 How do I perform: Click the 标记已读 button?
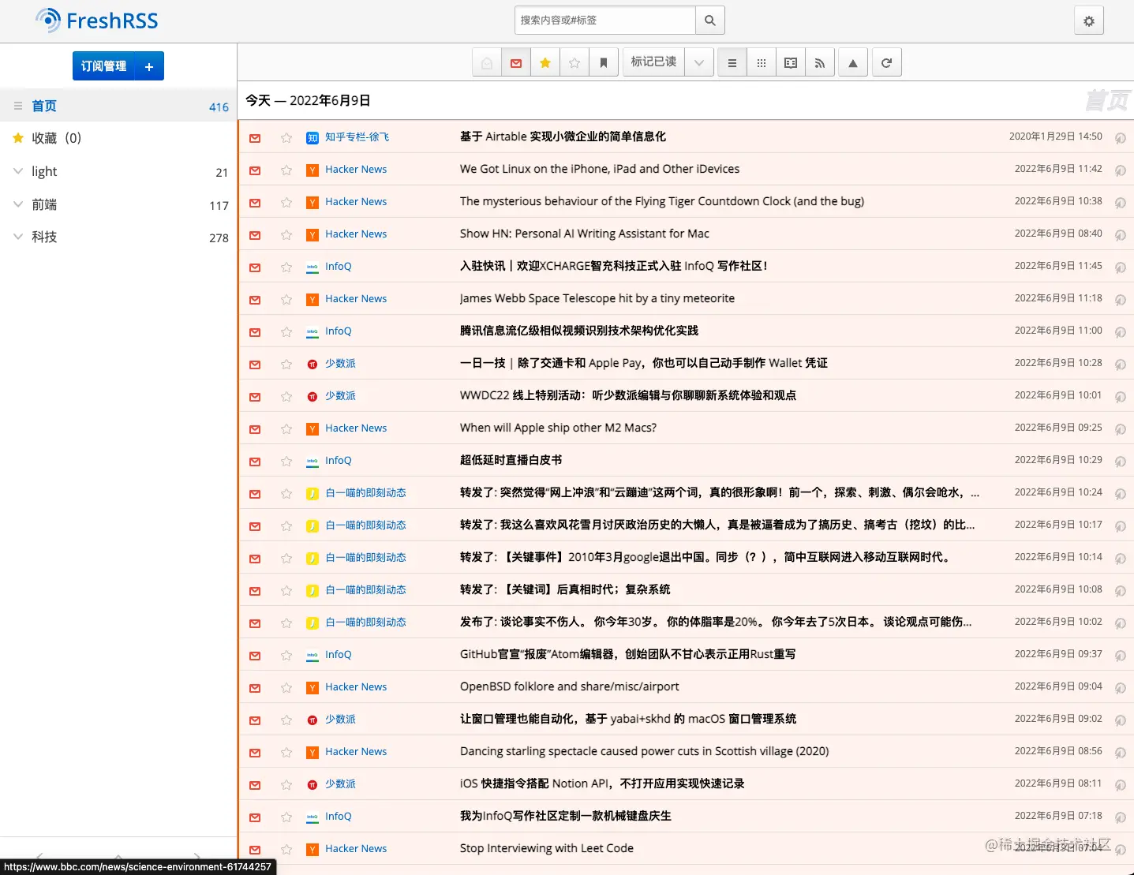tap(653, 62)
